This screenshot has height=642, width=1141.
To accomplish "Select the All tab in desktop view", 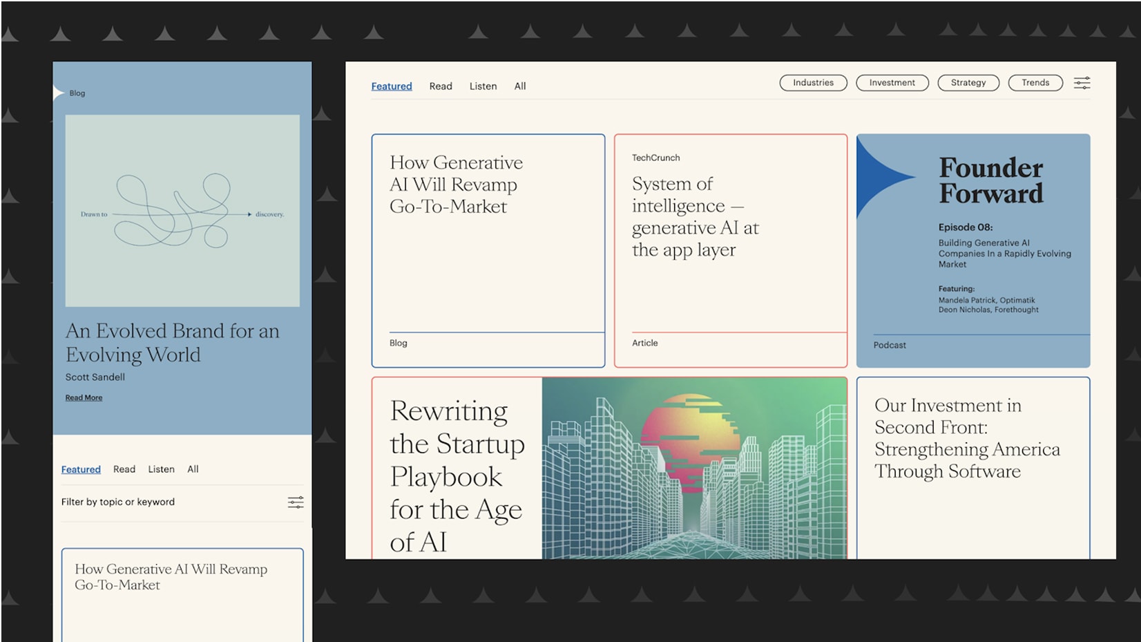I will [x=520, y=86].
